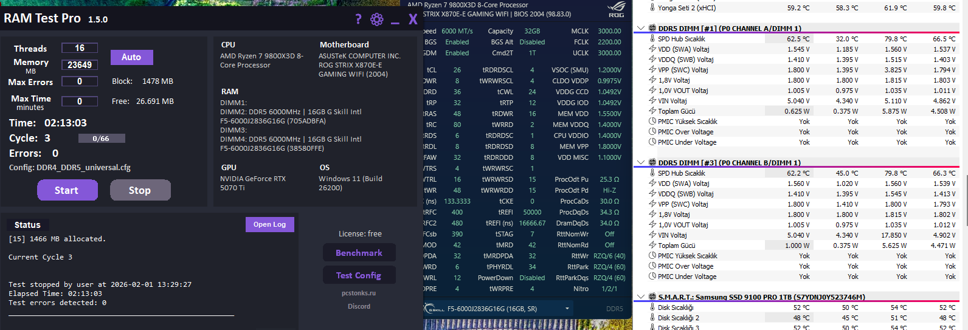Click the tREFI value 50000 in ZenTimings
The height and width of the screenshot is (330, 968).
[532, 212]
